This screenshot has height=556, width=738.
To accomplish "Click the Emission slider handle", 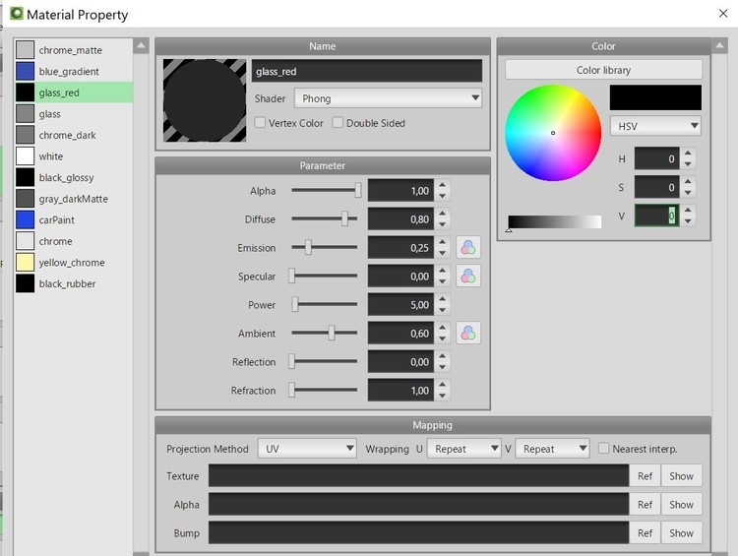I will click(x=308, y=247).
